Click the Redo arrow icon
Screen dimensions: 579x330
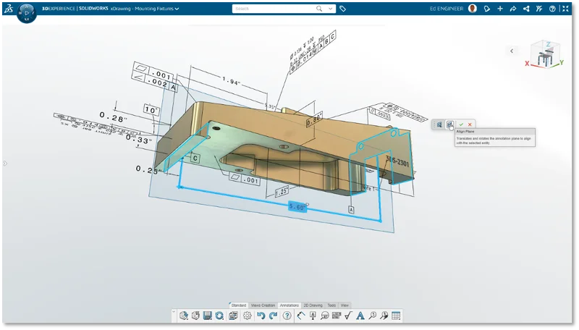click(x=273, y=316)
